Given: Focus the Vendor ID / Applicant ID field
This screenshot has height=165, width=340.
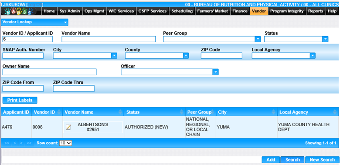Looking at the screenshot, I should (x=27, y=39).
